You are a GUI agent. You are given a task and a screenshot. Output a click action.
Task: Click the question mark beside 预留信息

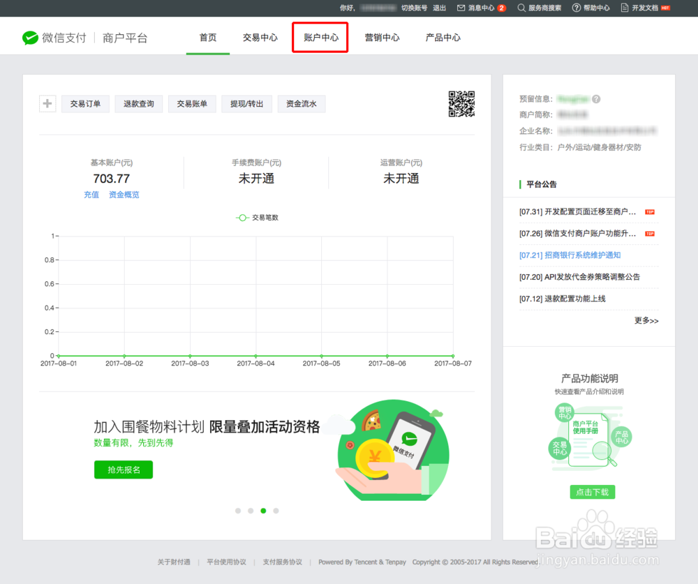click(595, 99)
